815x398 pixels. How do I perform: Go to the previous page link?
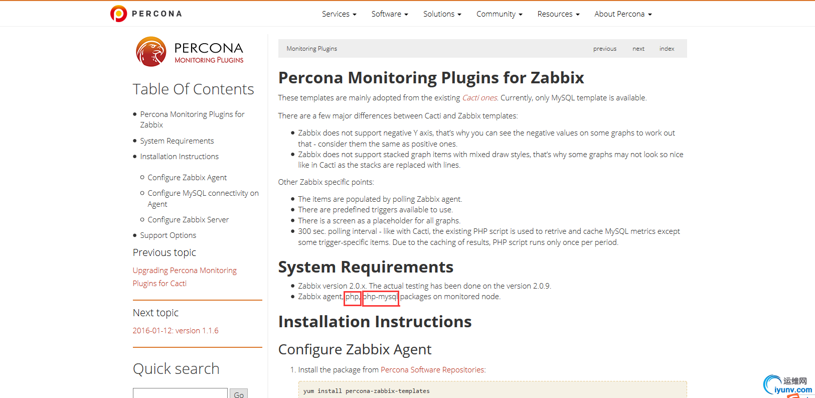pyautogui.click(x=605, y=49)
